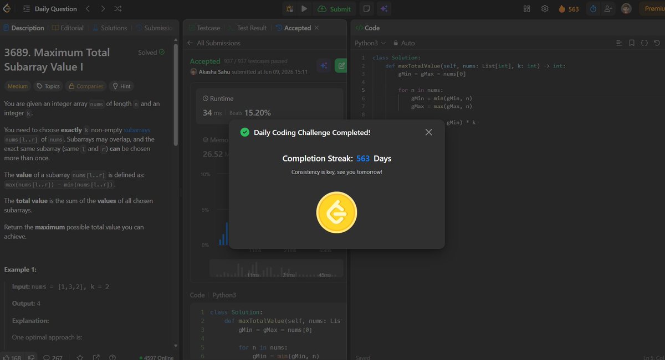
Task: Click the streak fire icon showing 563
Action: [x=569, y=9]
